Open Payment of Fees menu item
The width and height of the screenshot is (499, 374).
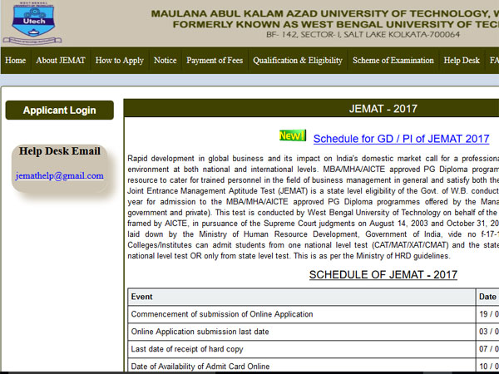[x=215, y=61]
